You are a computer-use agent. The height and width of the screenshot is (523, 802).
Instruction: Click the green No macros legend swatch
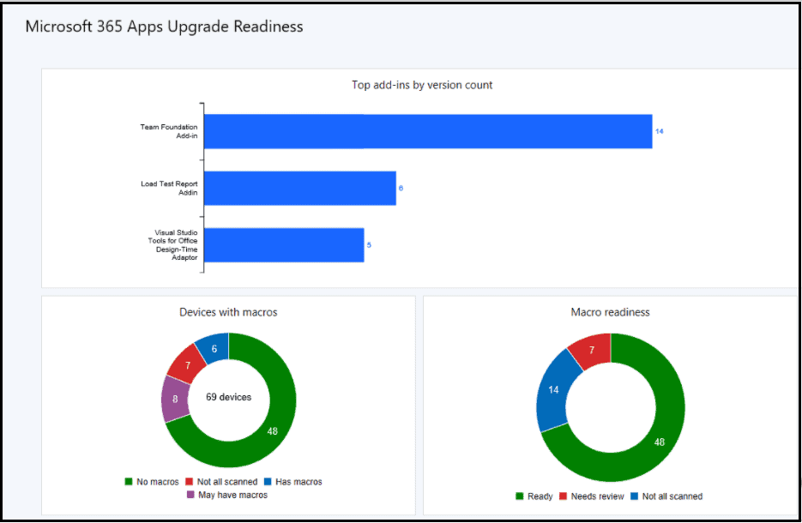coord(129,482)
